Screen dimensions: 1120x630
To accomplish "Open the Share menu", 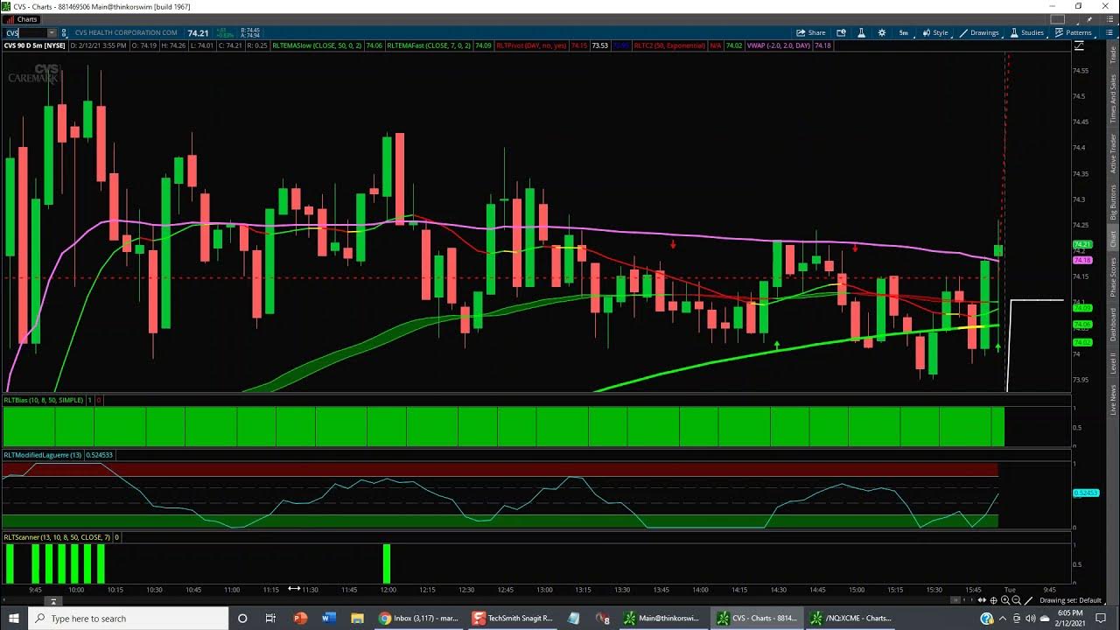I will (x=811, y=32).
